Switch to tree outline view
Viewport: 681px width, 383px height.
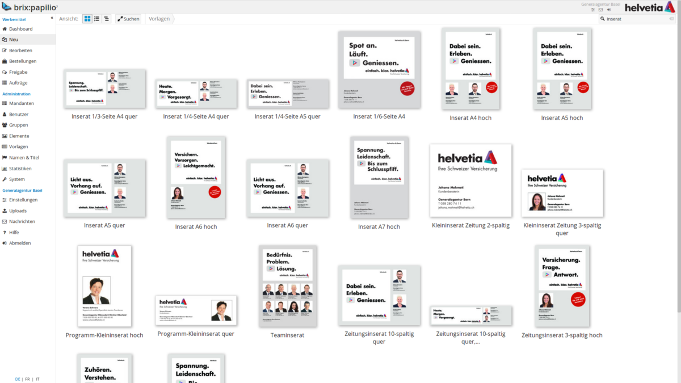pos(107,19)
